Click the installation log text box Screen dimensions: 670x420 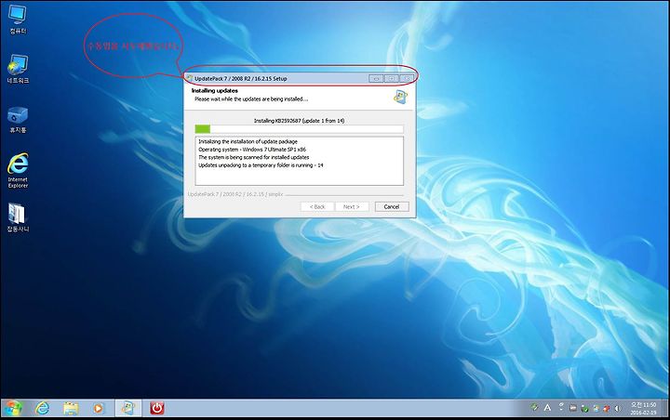click(299, 161)
